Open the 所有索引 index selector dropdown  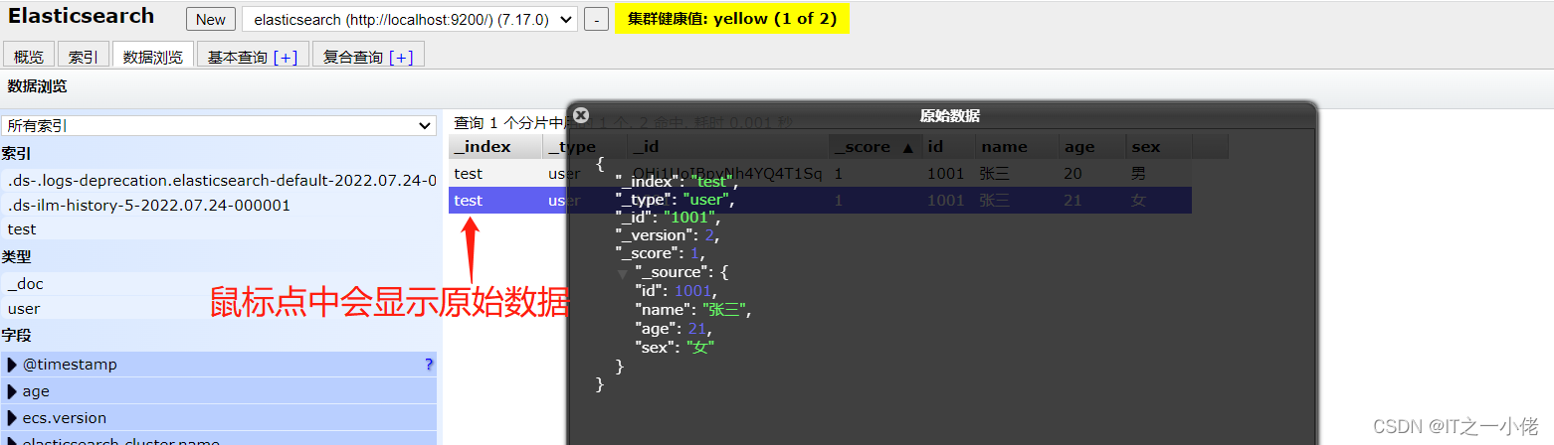point(218,126)
